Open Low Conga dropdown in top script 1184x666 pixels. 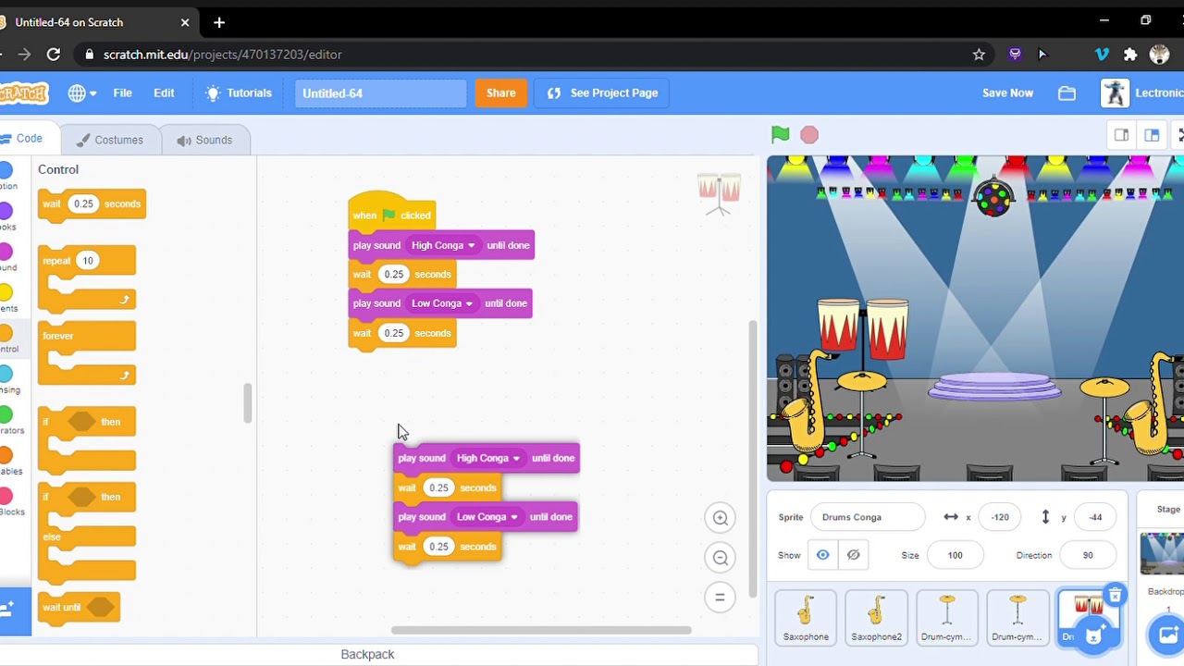[442, 303]
